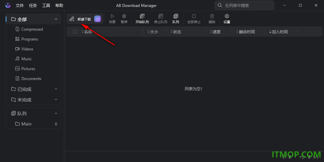
Task: Sort by 加入时间 column
Action: tap(278, 32)
